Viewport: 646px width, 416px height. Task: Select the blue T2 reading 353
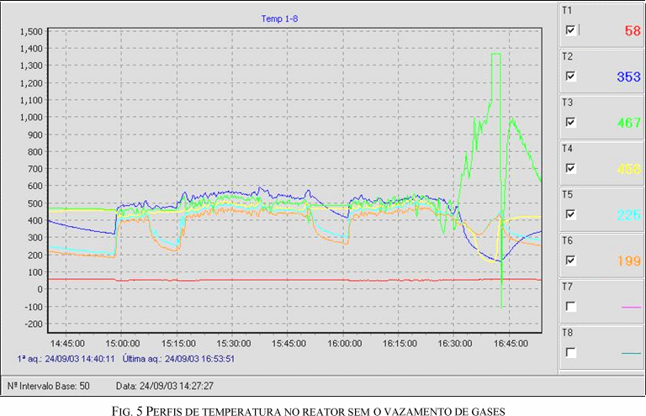coord(627,77)
